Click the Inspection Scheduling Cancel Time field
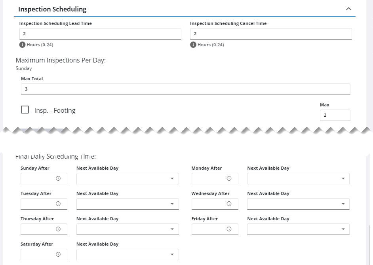The width and height of the screenshot is (373, 265). 271,34
